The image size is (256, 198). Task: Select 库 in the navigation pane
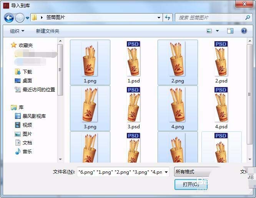17,107
